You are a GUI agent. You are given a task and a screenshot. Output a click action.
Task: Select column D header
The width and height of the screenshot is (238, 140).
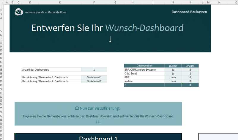[30, 2]
